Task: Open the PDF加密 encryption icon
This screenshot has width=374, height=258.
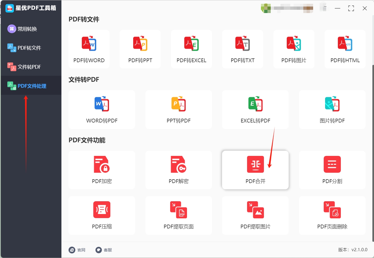Action: click(102, 164)
